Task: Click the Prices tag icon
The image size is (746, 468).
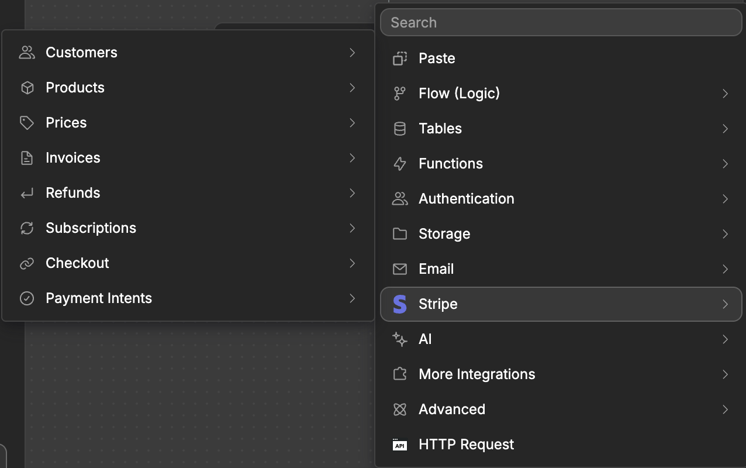Action: tap(27, 123)
